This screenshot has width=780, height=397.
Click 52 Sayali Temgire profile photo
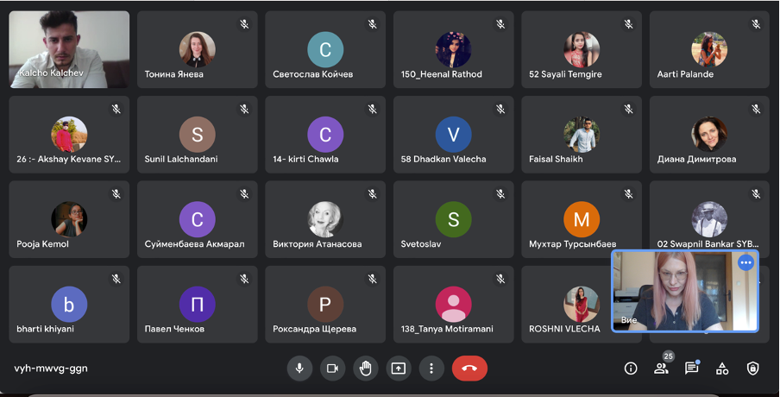click(582, 49)
